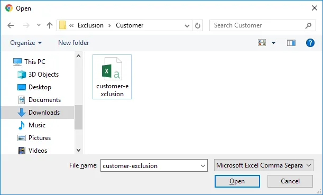Select the customer-exclusion CSV file
This screenshot has width=323, height=195.
tap(112, 77)
